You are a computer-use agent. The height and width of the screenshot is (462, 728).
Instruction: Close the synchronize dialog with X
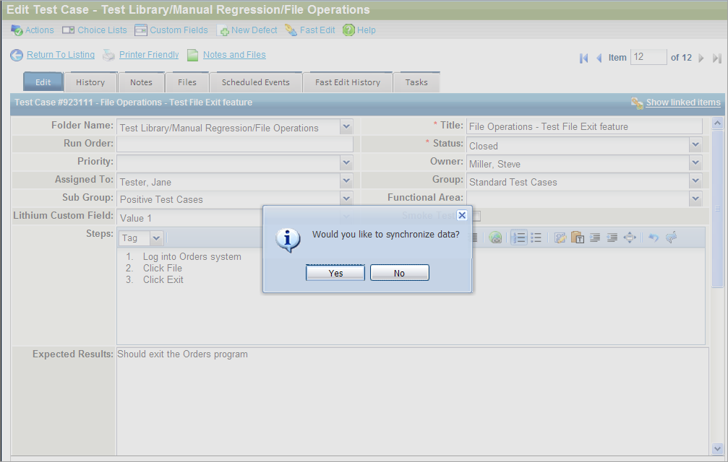click(x=462, y=215)
